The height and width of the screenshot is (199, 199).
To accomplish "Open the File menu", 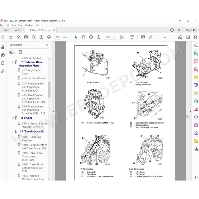I will point(2,25).
